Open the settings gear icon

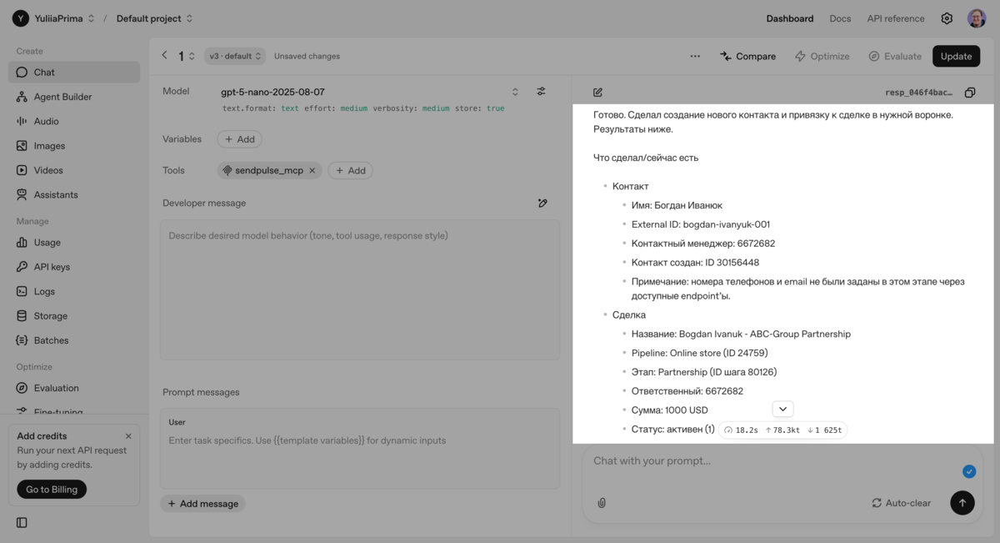click(947, 18)
